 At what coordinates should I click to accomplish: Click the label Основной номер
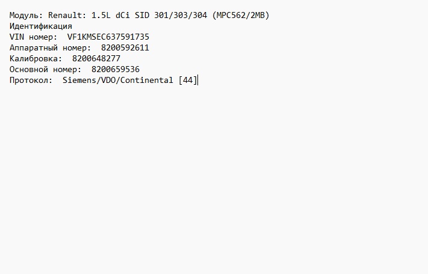[45, 69]
